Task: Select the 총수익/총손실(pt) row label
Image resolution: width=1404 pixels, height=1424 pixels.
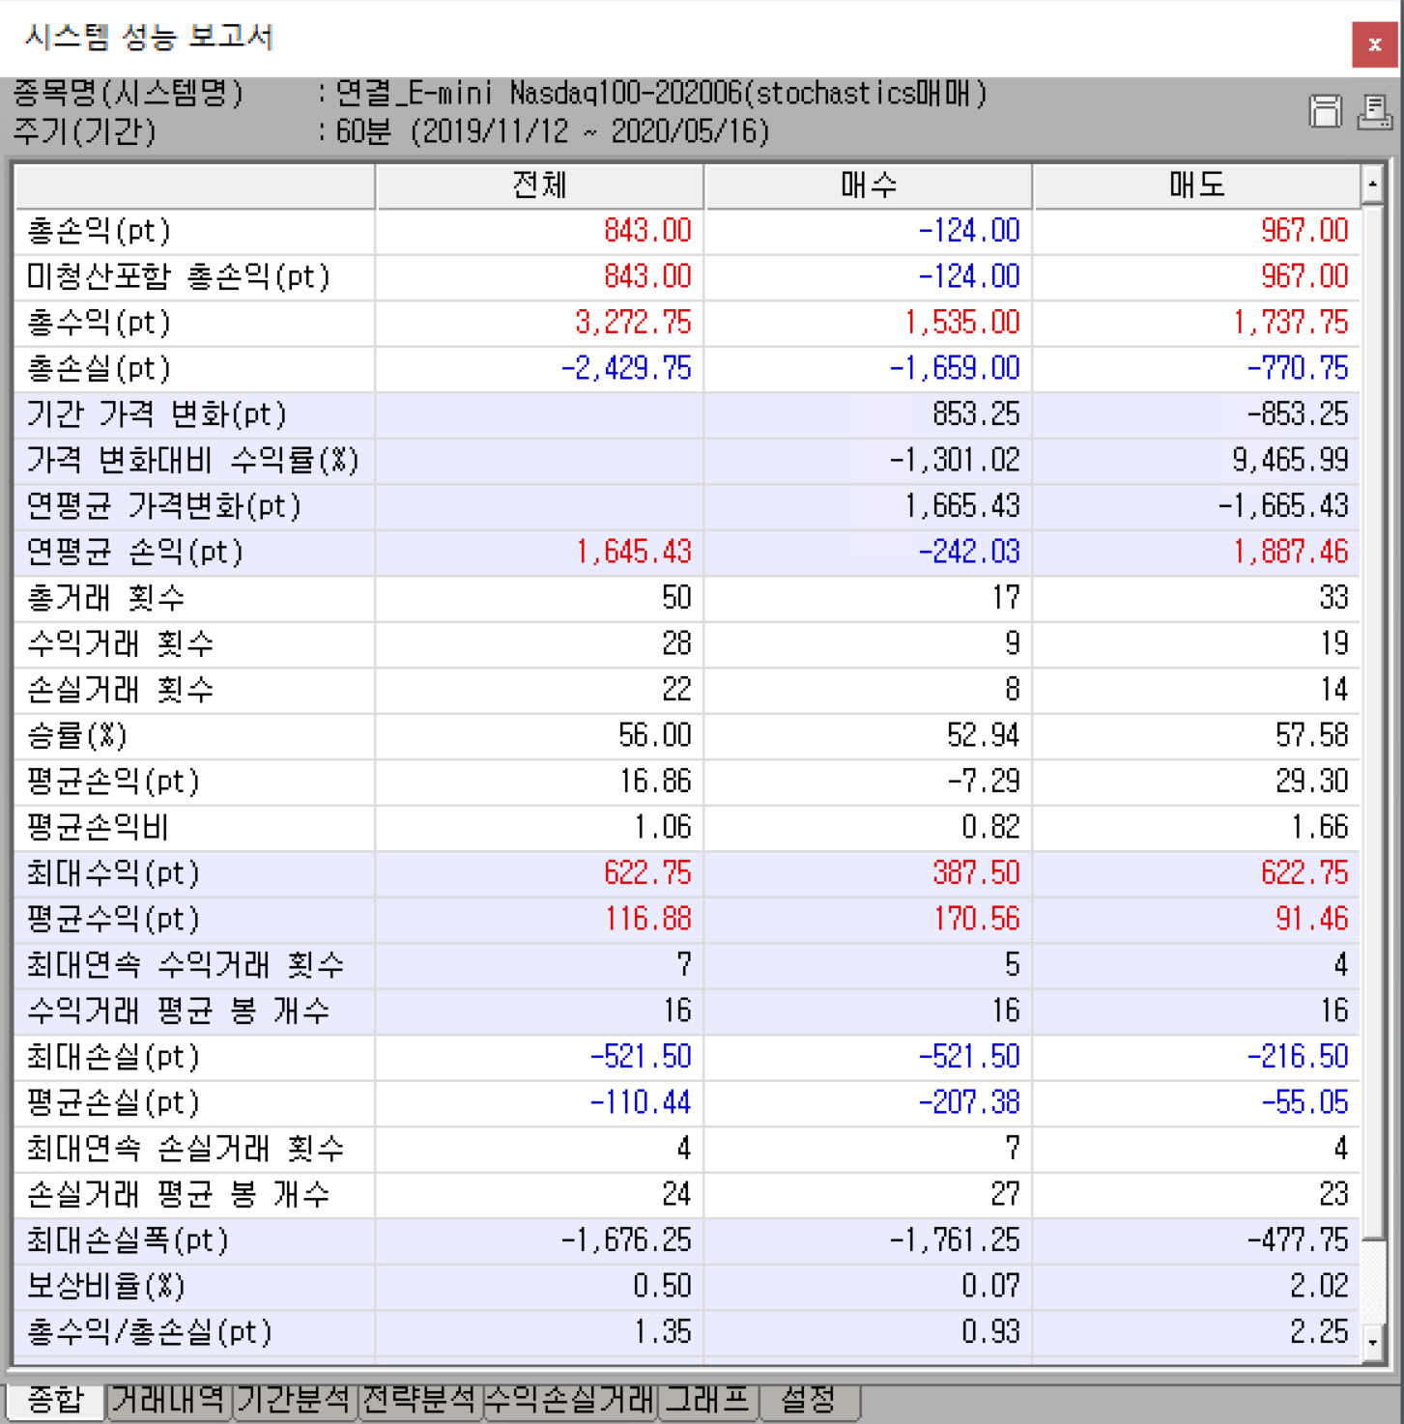Action: (x=150, y=1332)
